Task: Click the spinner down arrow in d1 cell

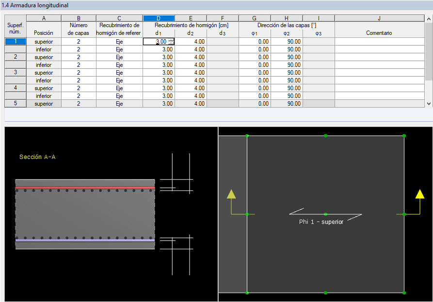Action: 171,43
